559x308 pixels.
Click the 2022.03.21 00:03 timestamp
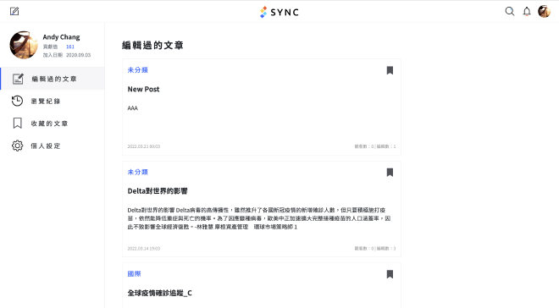point(144,146)
